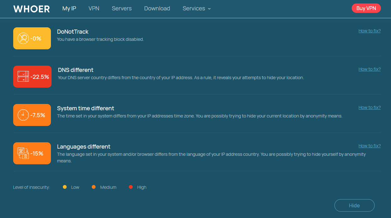Click the DoNotTrack -0% badge icon

(32, 38)
